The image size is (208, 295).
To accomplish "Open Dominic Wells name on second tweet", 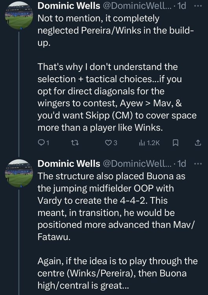I will (69, 164).
